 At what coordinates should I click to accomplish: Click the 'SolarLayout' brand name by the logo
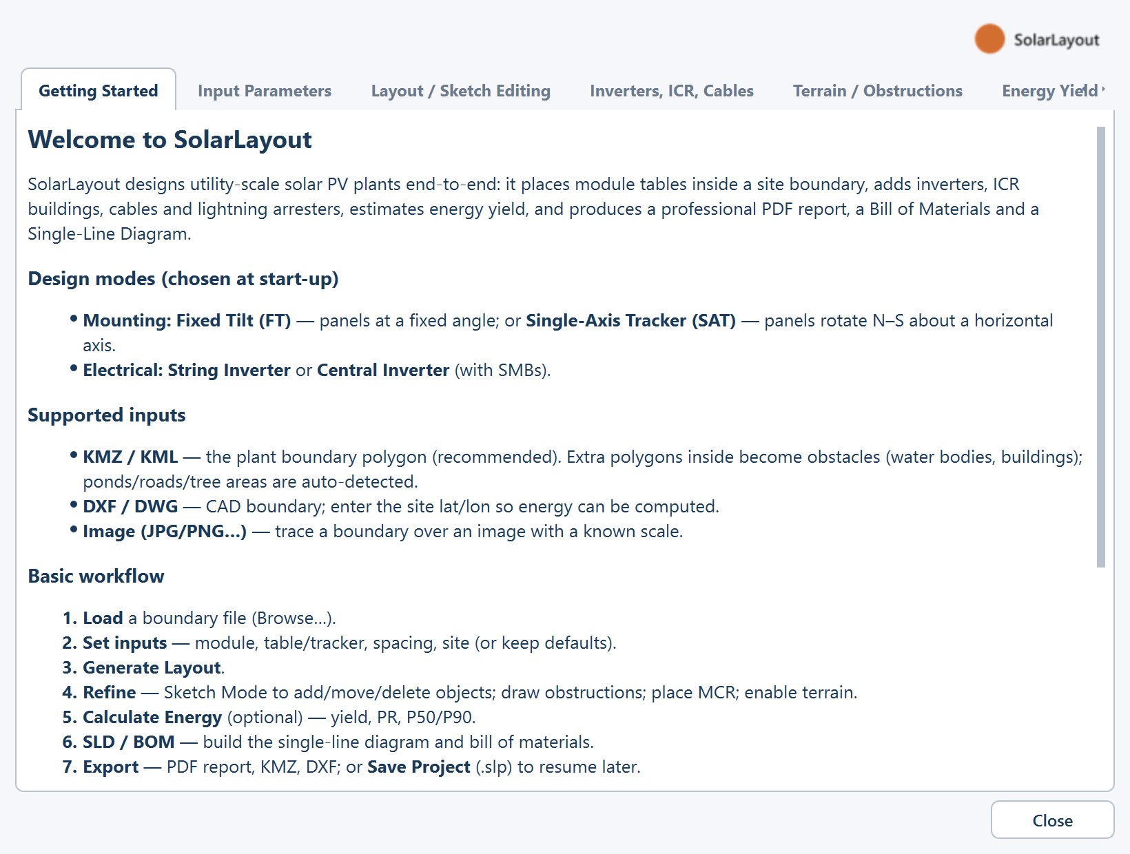pos(1056,40)
